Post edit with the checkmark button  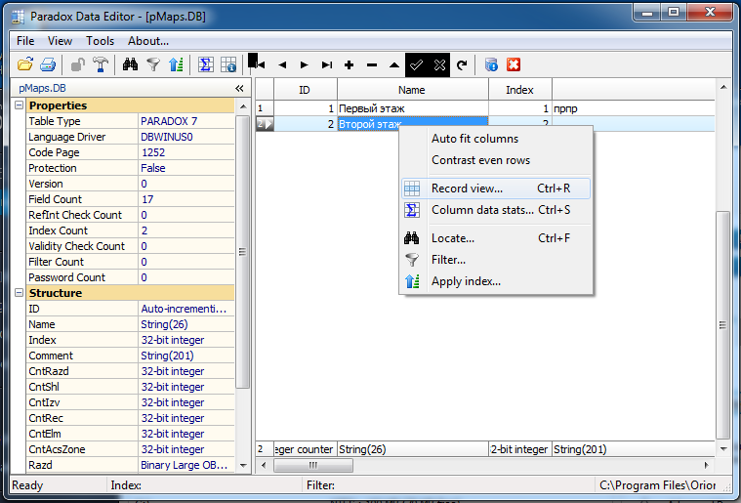(416, 64)
